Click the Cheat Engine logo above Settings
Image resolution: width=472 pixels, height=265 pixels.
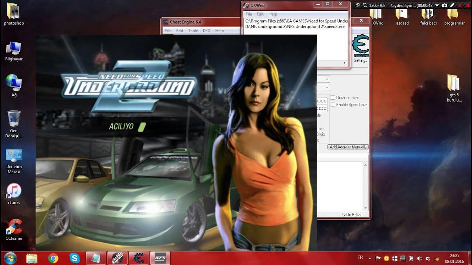360,46
